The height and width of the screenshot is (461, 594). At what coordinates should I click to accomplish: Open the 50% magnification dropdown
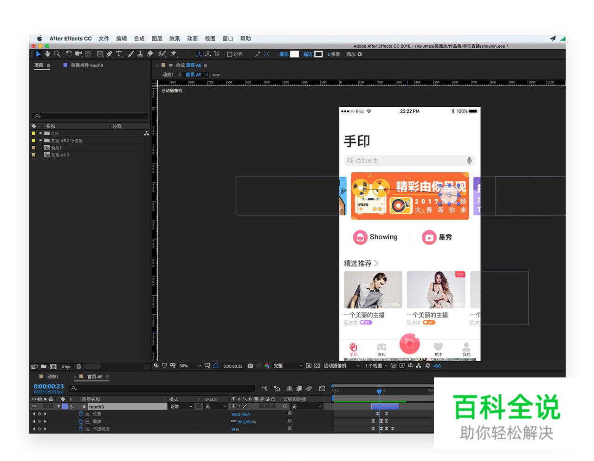coord(190,366)
